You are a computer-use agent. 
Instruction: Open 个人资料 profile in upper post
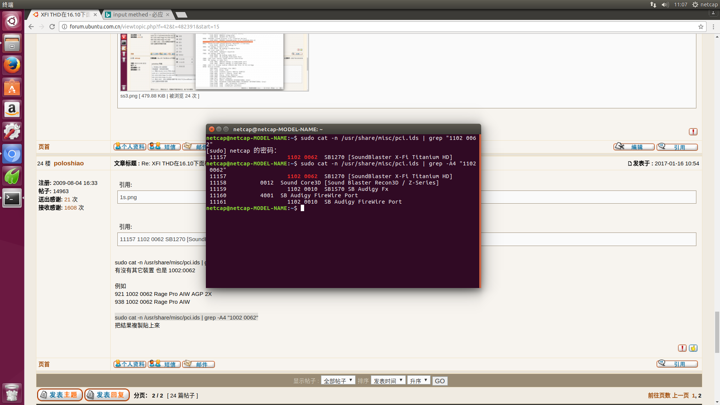130,147
